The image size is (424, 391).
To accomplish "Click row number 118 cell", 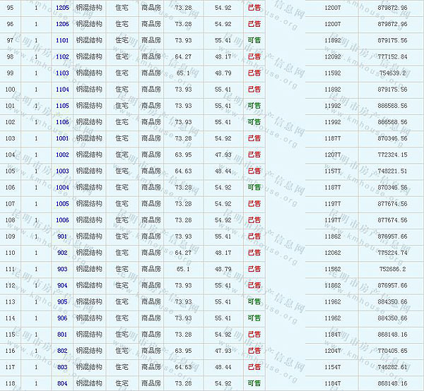I will click(x=10, y=383).
